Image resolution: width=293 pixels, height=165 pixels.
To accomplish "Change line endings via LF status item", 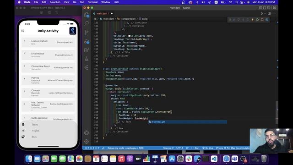I will tap(187, 148).
